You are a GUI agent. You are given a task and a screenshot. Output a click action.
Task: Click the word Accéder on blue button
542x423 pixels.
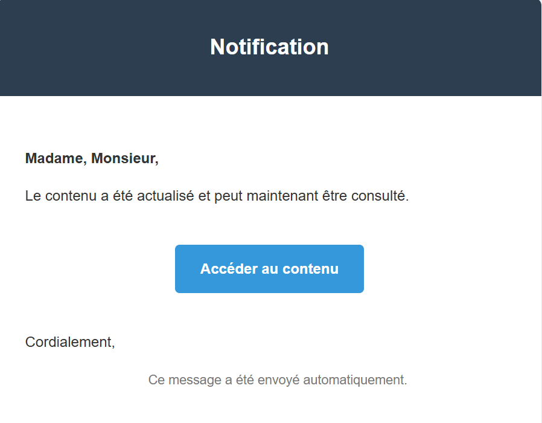point(229,269)
